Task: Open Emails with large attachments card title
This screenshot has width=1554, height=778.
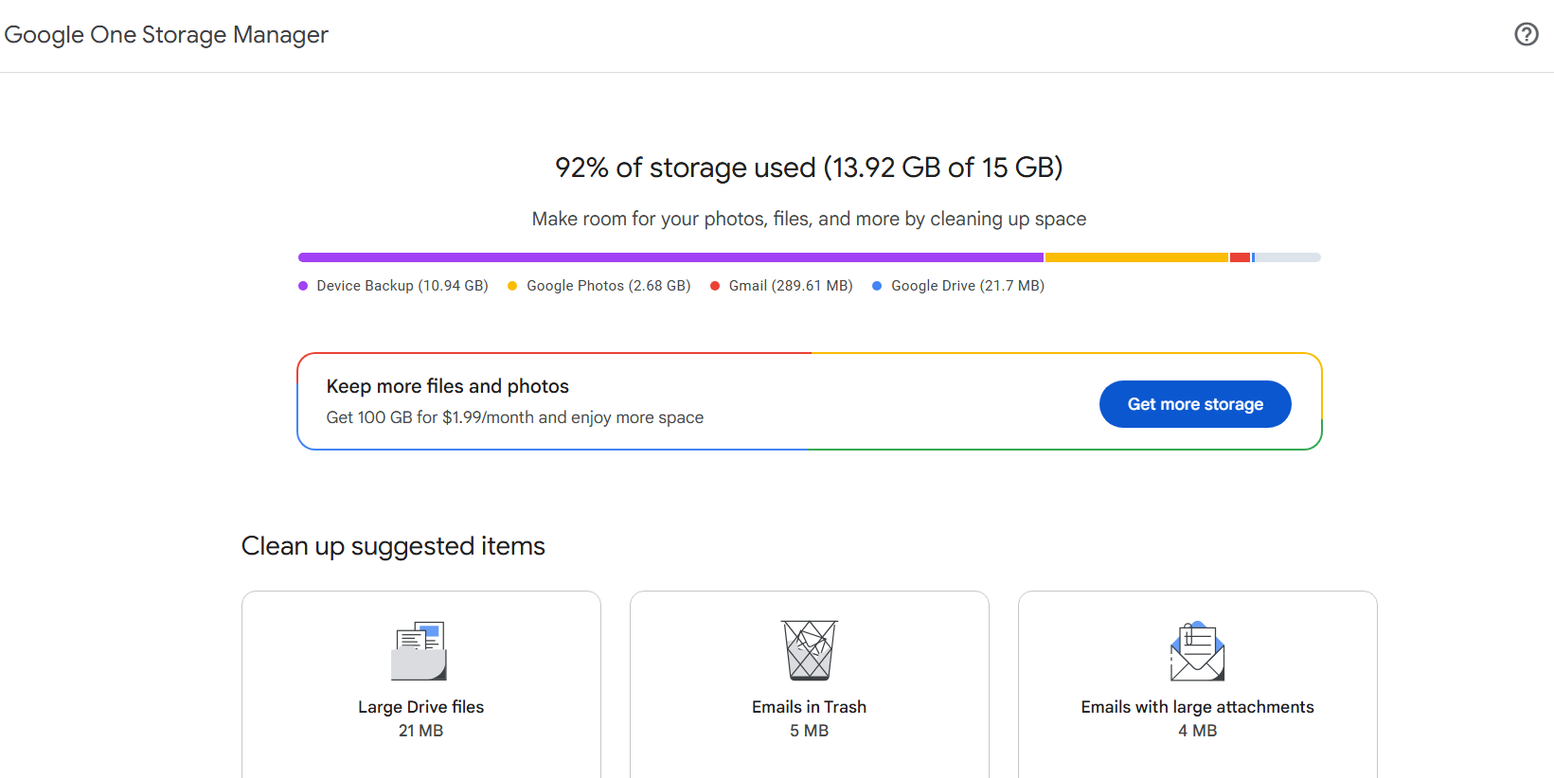Action: (x=1197, y=707)
